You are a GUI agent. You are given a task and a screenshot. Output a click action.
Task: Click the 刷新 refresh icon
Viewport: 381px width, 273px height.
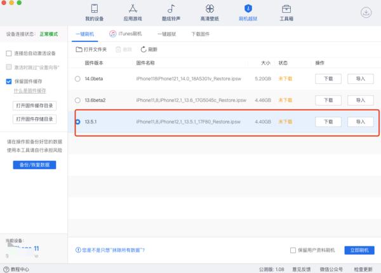coord(144,50)
